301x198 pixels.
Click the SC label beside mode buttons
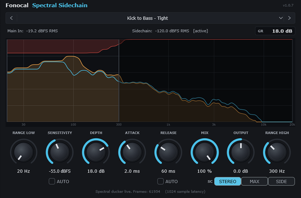(x=210, y=182)
